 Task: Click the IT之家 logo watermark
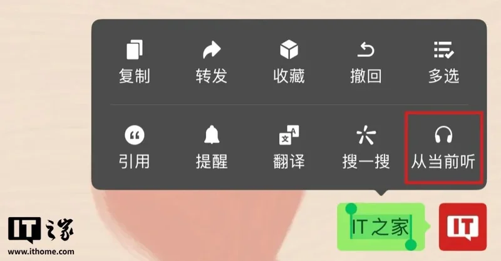pyautogui.click(x=41, y=230)
